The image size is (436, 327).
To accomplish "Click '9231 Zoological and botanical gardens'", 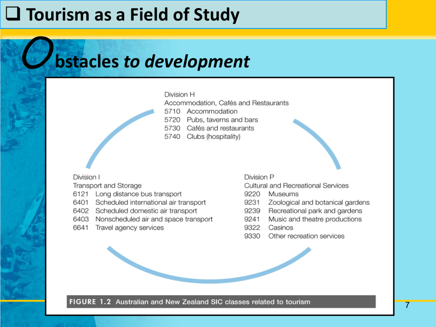I will [x=307, y=202].
